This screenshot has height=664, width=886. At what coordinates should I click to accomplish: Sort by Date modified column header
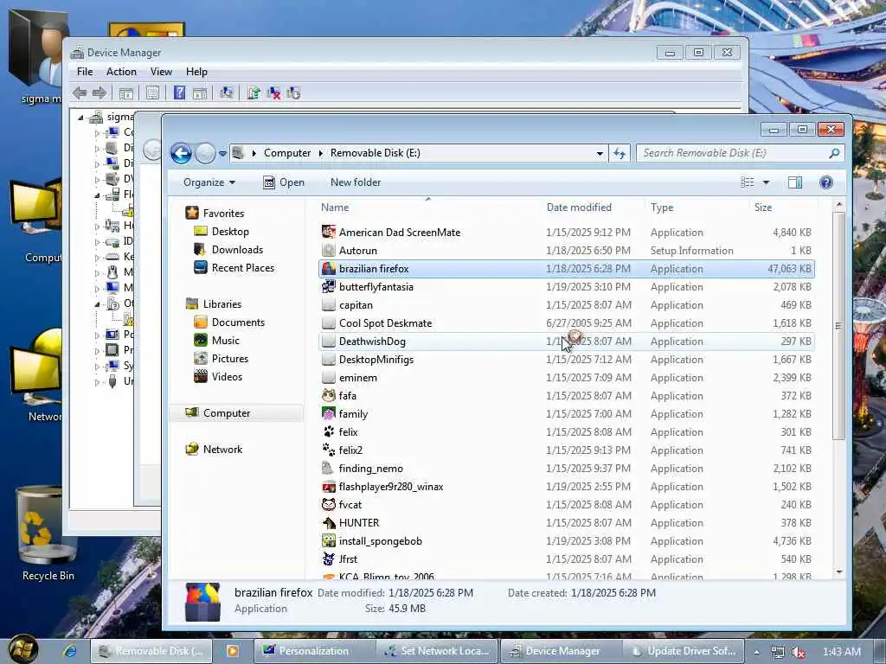[x=579, y=207]
